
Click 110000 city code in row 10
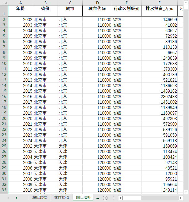tap(97, 63)
